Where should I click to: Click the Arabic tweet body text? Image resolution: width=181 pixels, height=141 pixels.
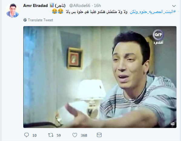pyautogui.click(x=97, y=12)
